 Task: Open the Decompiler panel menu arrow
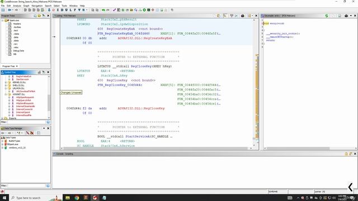(x=351, y=16)
